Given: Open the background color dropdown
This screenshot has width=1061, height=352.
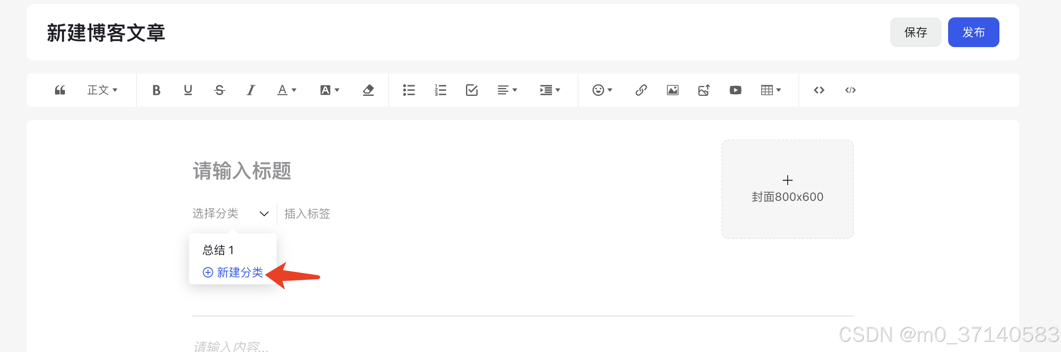Looking at the screenshot, I should 330,90.
